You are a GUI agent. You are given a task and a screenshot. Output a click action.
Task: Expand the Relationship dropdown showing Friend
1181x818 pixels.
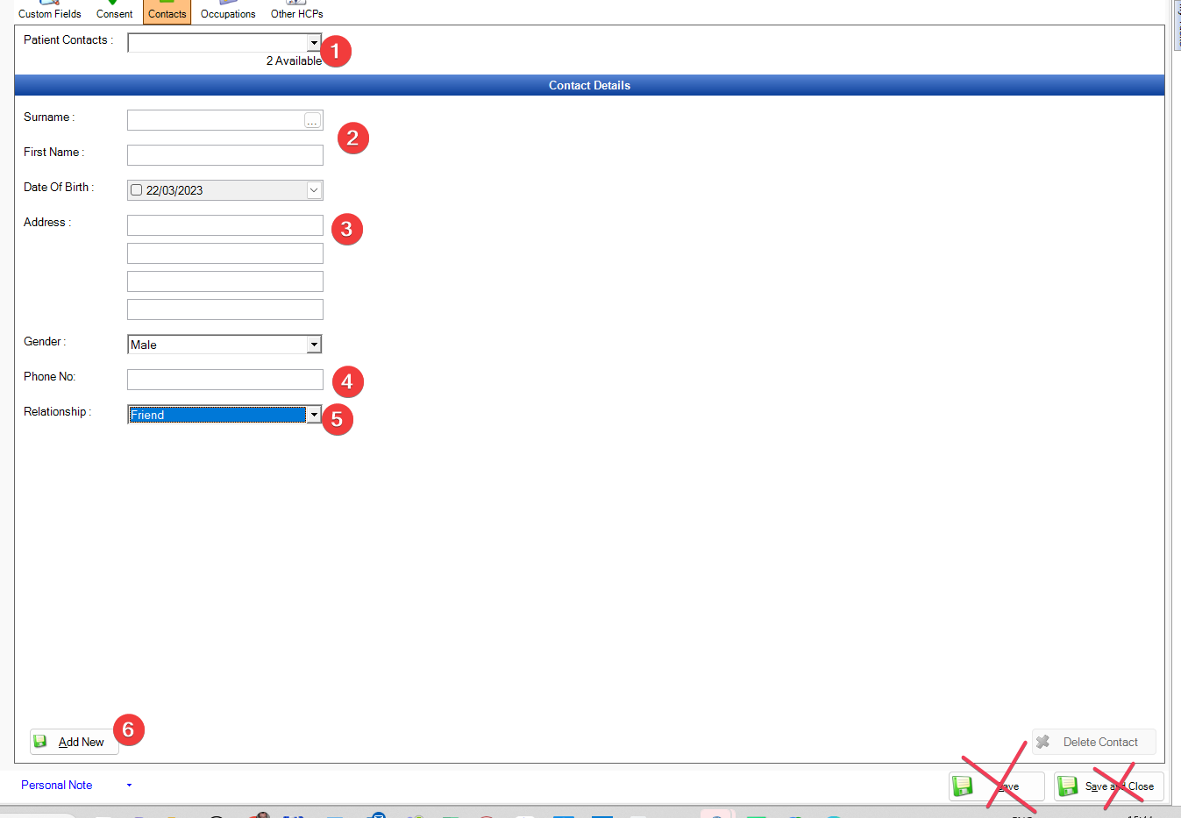tap(313, 415)
